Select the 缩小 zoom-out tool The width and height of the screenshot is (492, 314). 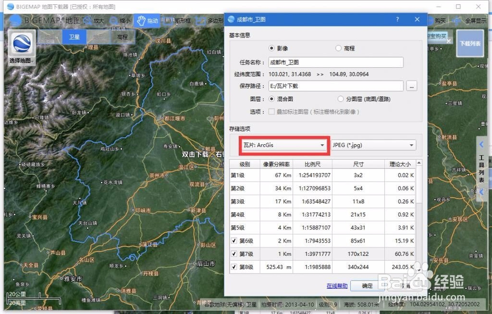(123, 21)
